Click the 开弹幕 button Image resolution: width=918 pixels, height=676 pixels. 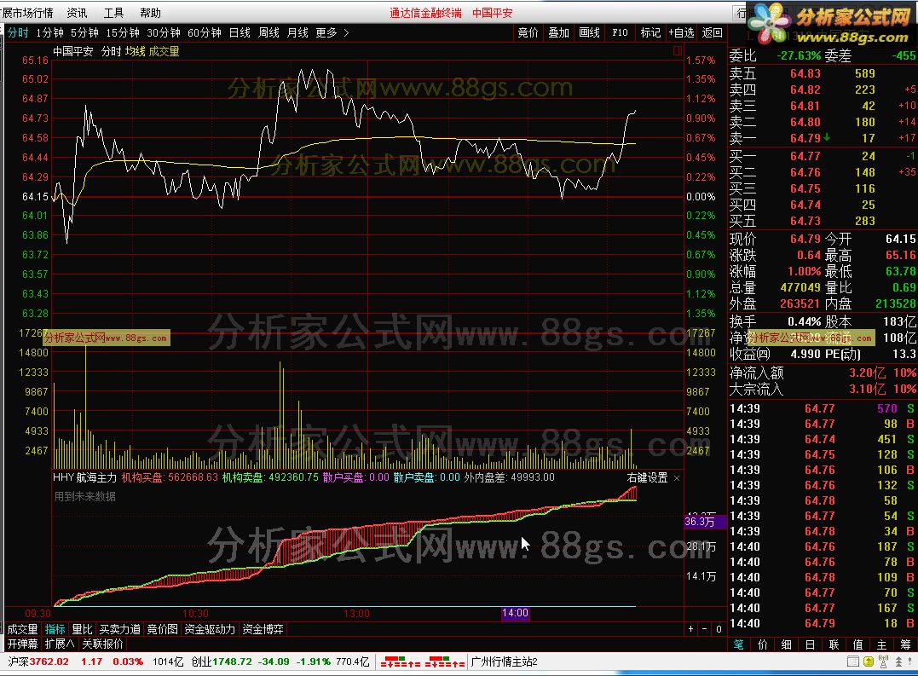(22, 644)
